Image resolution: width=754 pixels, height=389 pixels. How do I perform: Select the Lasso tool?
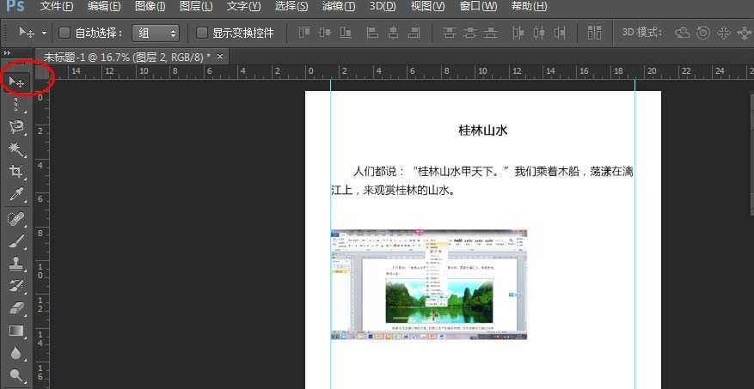pyautogui.click(x=16, y=127)
